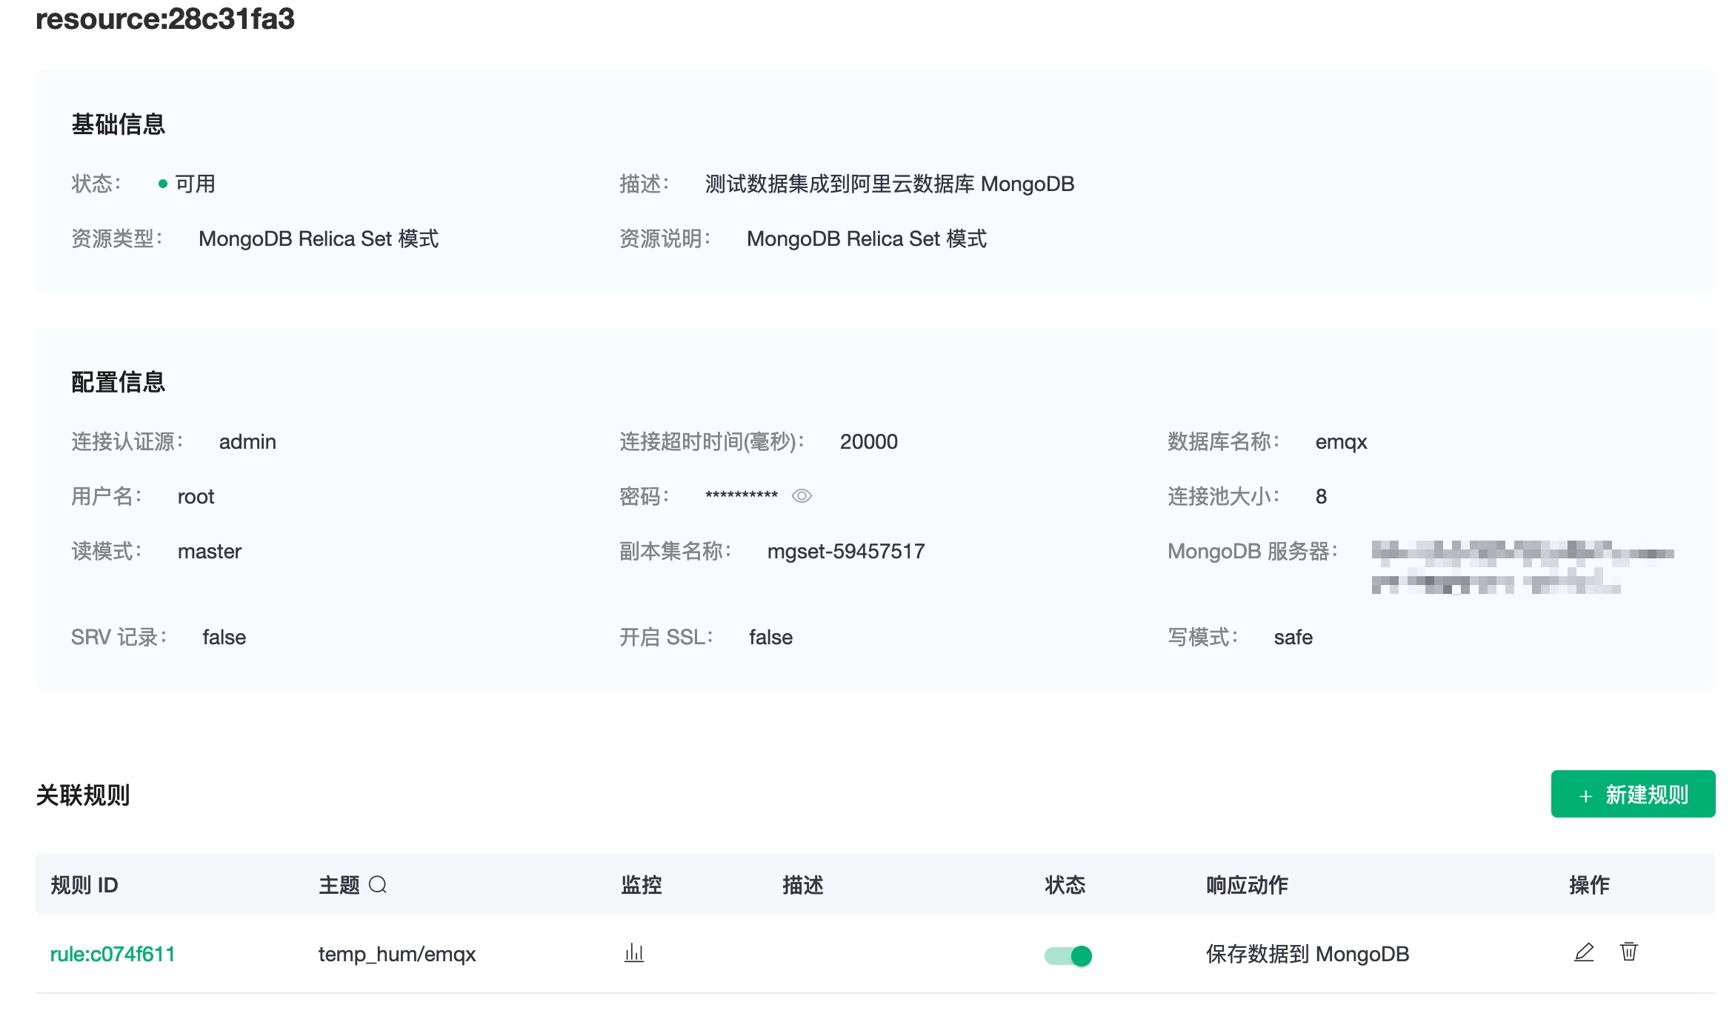The image size is (1735, 1019).
Task: Edit the rule with the pencil icon
Action: (1584, 952)
